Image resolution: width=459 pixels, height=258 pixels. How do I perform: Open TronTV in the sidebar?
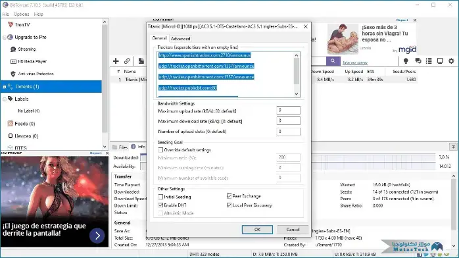tap(22, 25)
